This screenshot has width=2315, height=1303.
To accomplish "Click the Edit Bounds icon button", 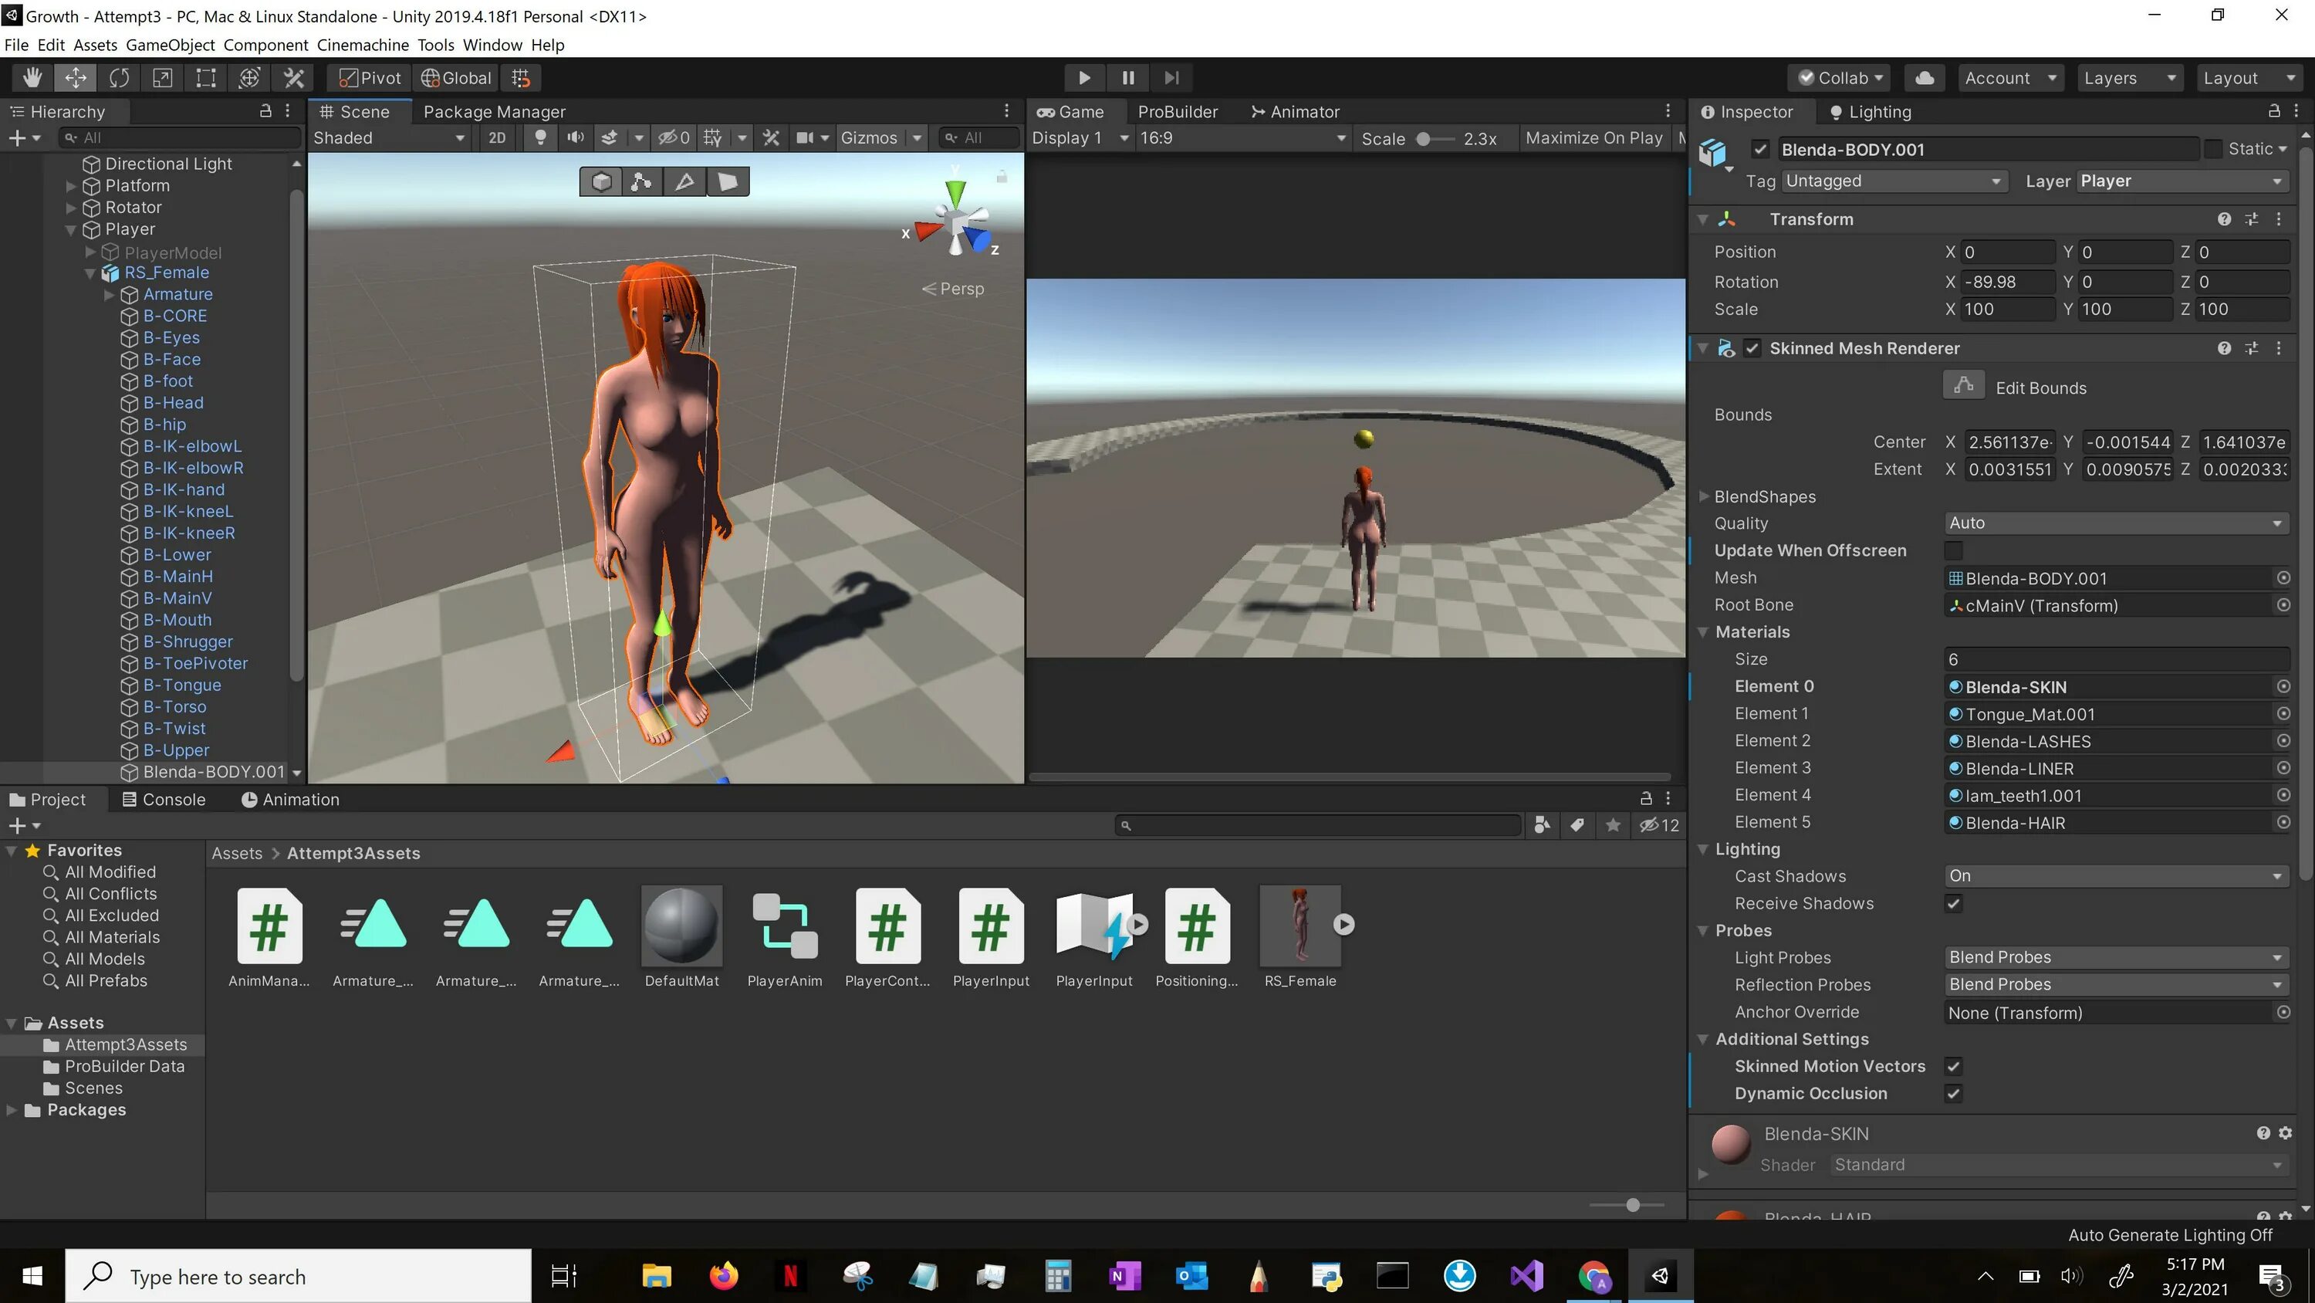I will coord(1964,387).
